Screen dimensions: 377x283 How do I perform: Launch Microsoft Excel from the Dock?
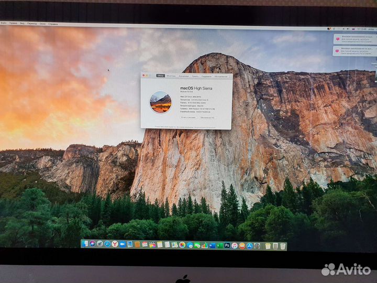pyautogui.click(x=219, y=245)
